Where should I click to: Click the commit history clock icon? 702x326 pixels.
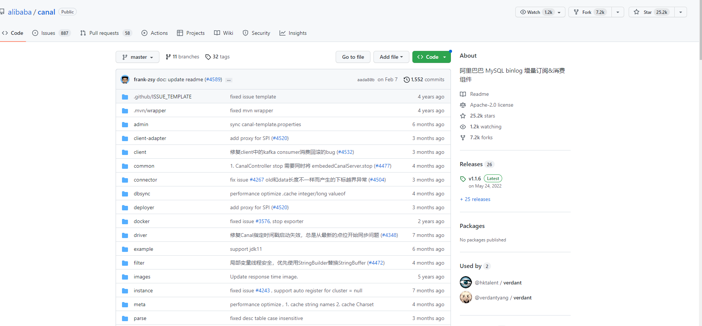click(x=406, y=80)
